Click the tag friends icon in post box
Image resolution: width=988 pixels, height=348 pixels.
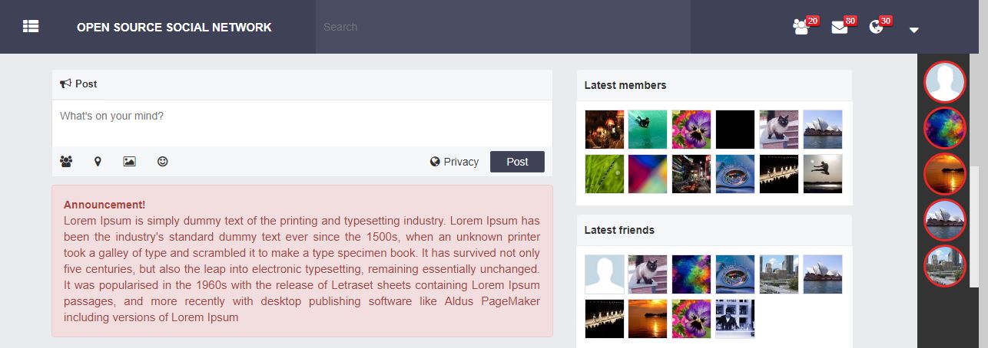[66, 162]
